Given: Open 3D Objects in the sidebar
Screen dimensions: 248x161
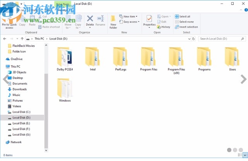Looking at the screenshot, I should click(17, 72).
